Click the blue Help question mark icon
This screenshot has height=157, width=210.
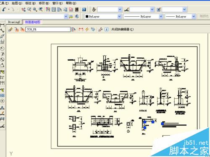tap(84, 10)
